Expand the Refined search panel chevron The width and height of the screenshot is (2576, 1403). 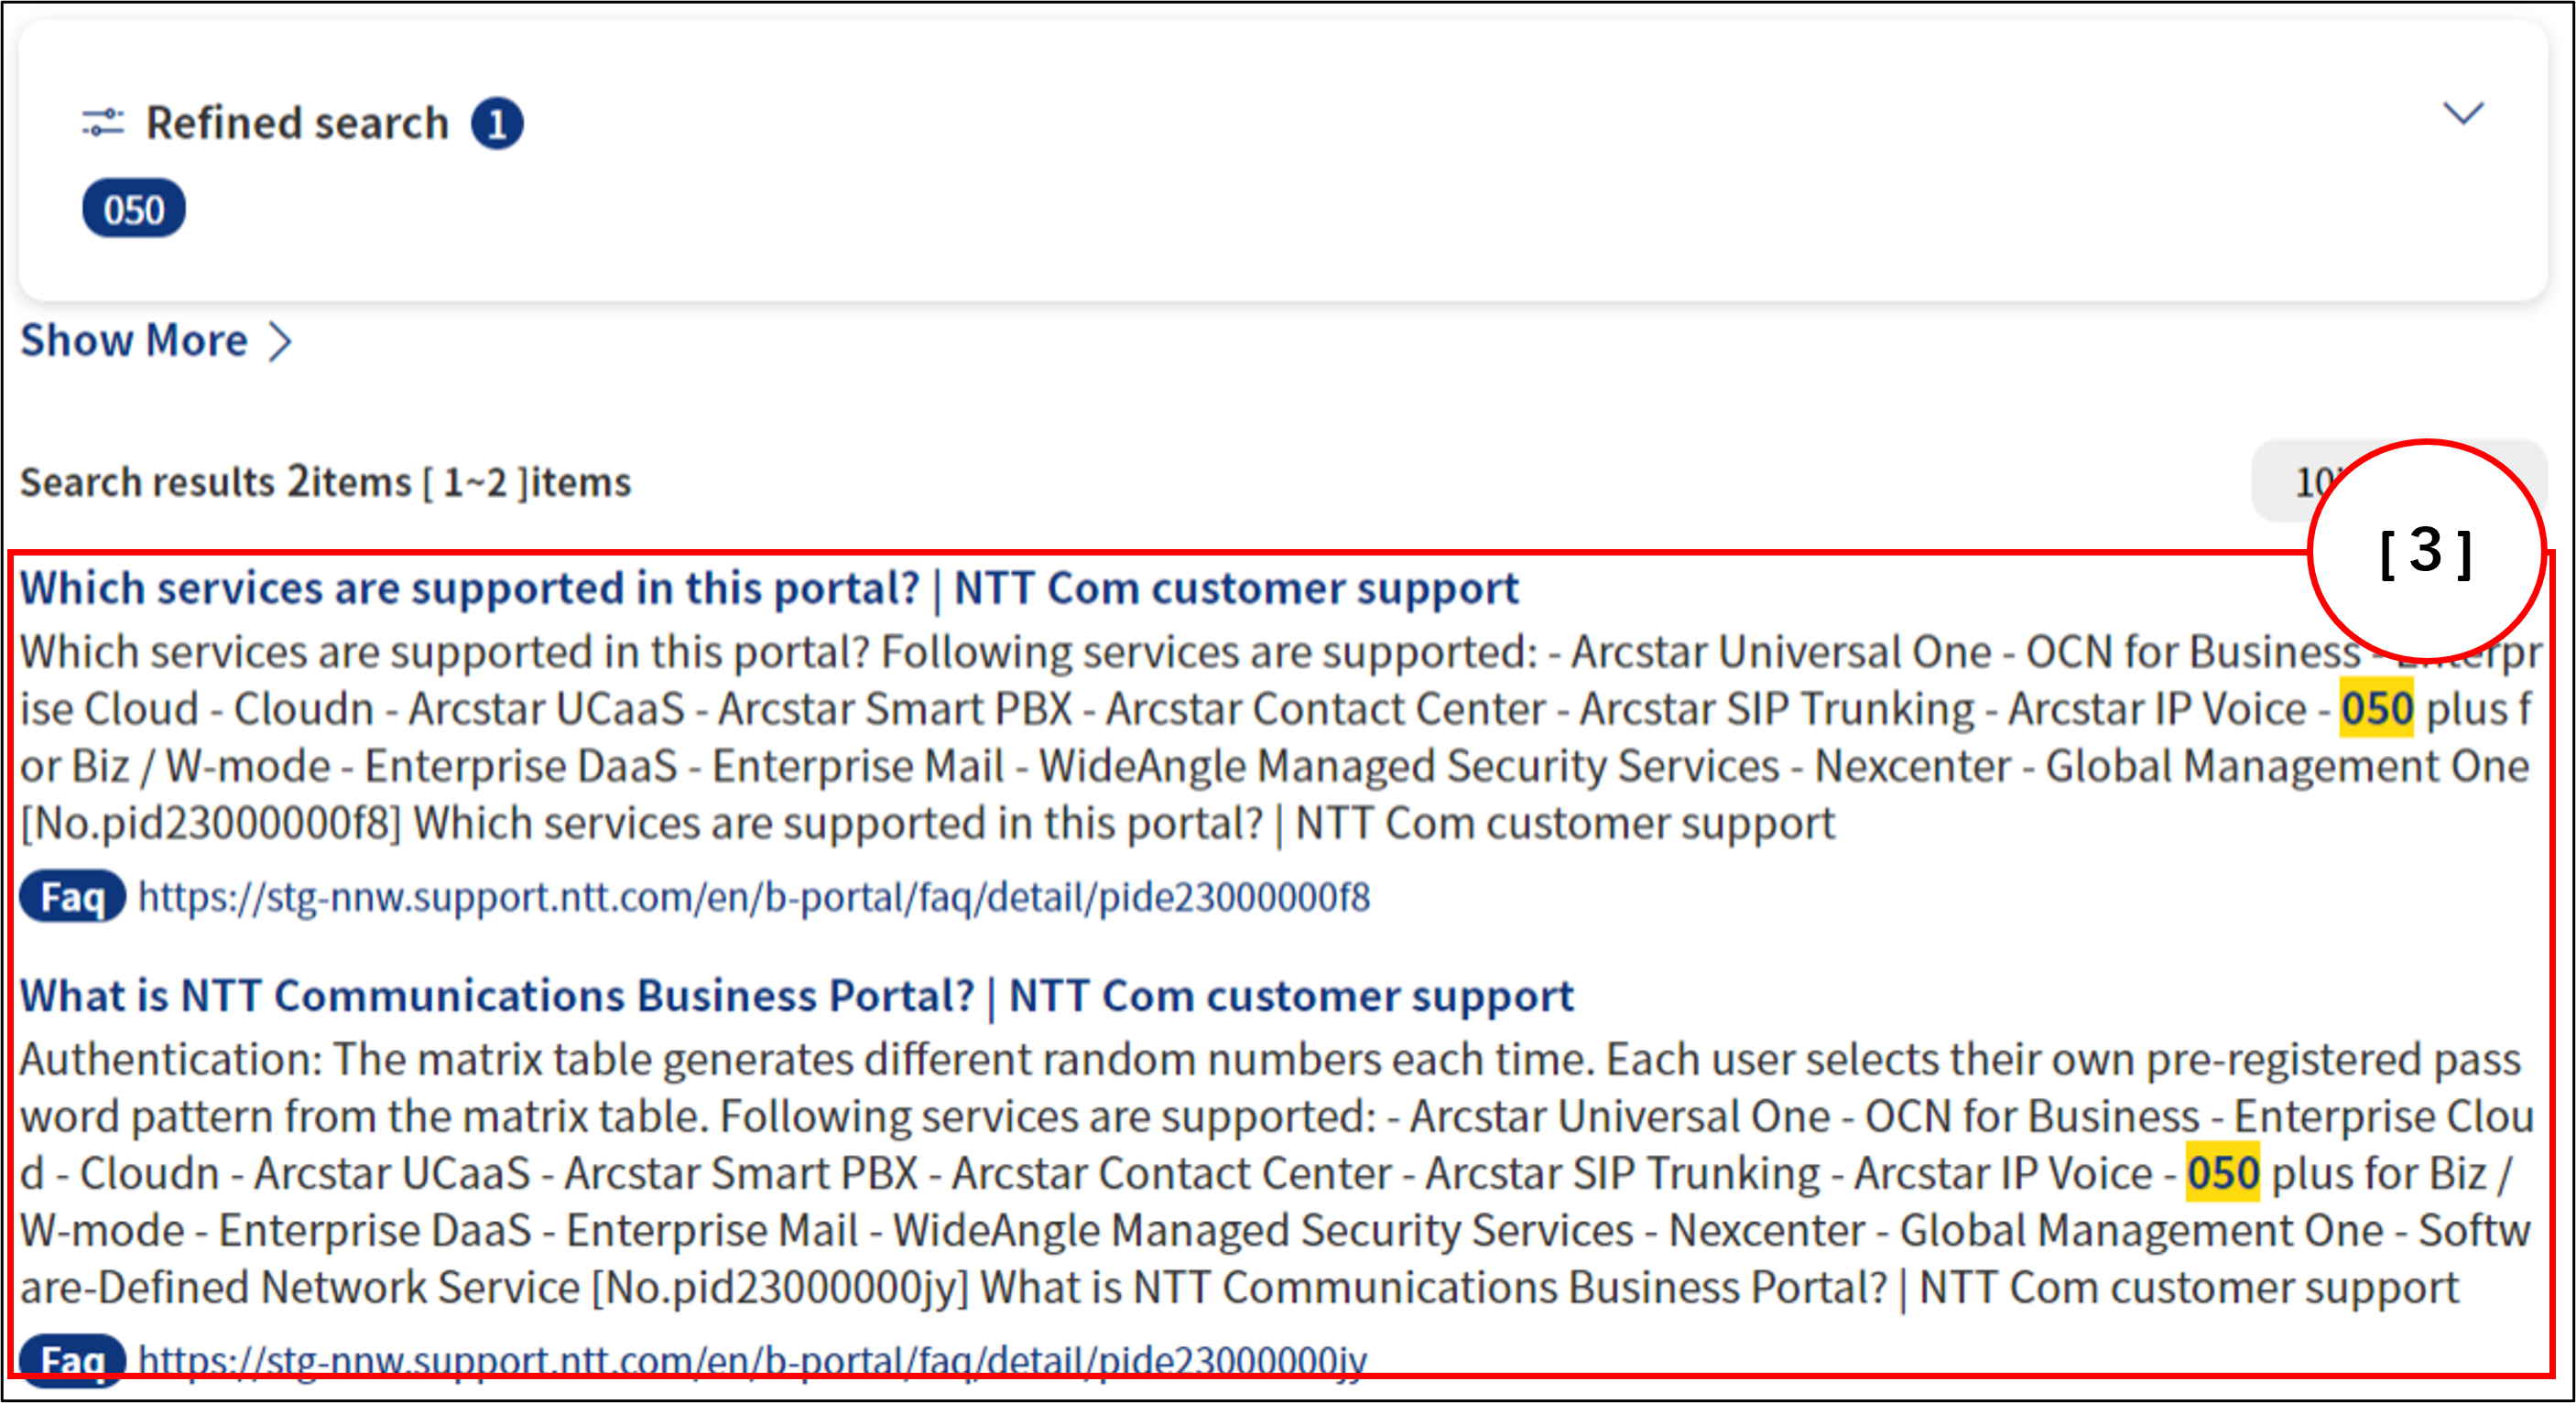click(2463, 113)
